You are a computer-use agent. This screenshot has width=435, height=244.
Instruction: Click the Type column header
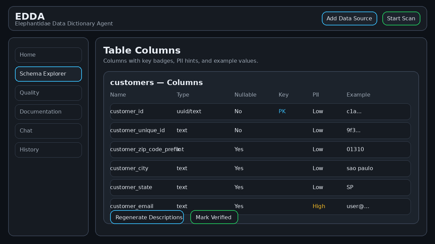(183, 95)
